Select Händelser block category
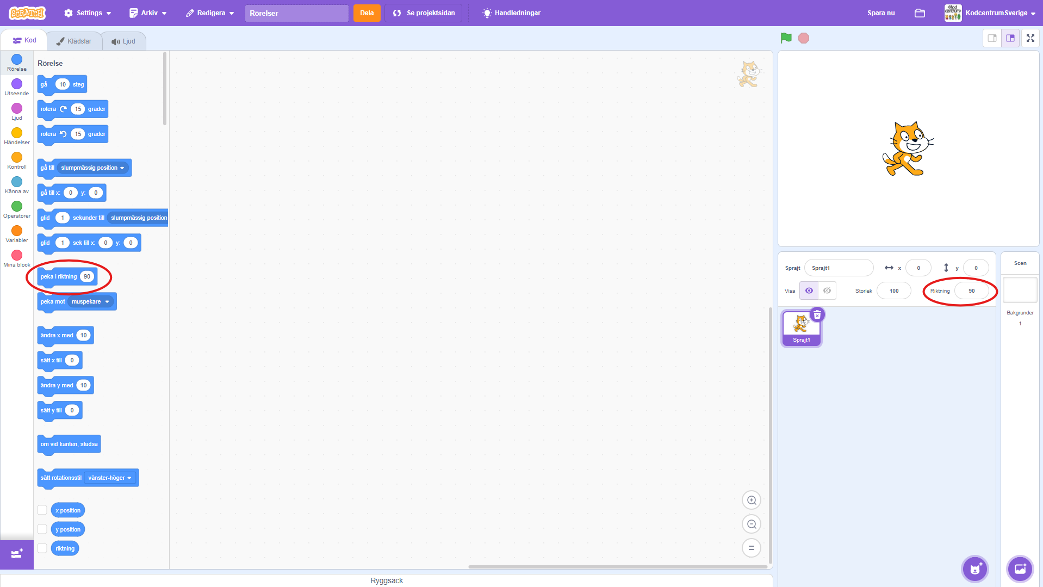1043x587 pixels. click(x=17, y=136)
